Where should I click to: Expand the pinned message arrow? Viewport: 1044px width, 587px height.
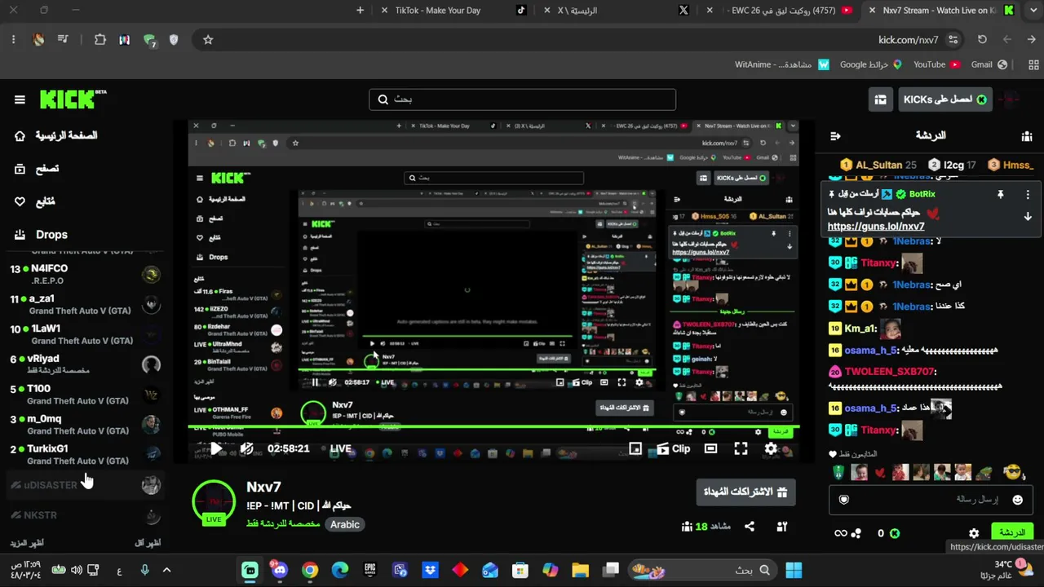coord(1028,217)
